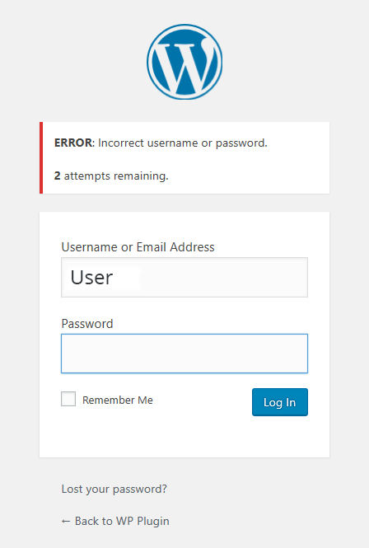Click the bold ERROR text
Viewport: 369px width, 548px height.
73,143
